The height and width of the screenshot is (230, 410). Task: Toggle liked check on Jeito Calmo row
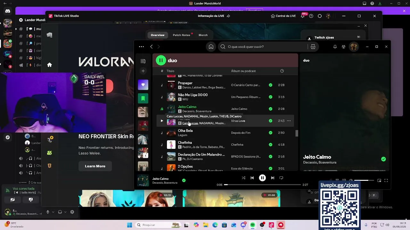(x=271, y=109)
